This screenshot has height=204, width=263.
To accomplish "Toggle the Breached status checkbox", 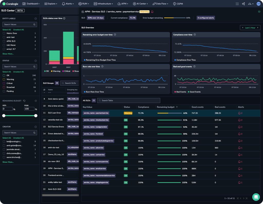I will click(4, 87).
